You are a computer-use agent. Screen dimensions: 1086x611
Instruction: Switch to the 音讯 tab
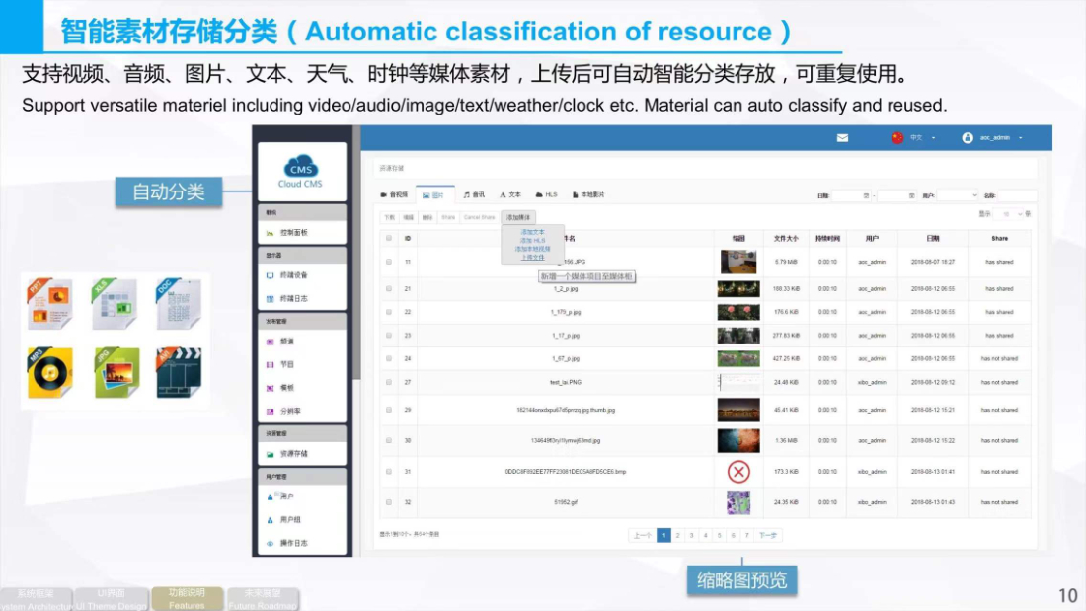coord(474,195)
